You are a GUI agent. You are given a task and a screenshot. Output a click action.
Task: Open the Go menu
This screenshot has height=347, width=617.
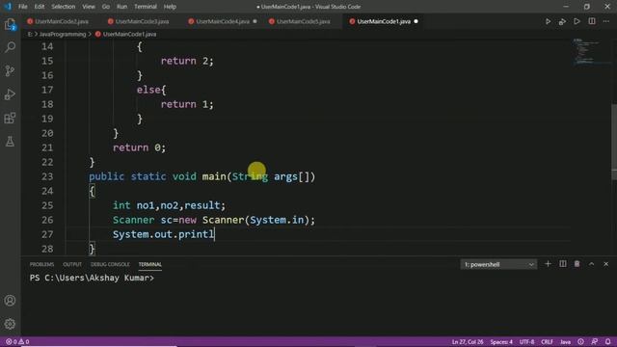pyautogui.click(x=106, y=7)
